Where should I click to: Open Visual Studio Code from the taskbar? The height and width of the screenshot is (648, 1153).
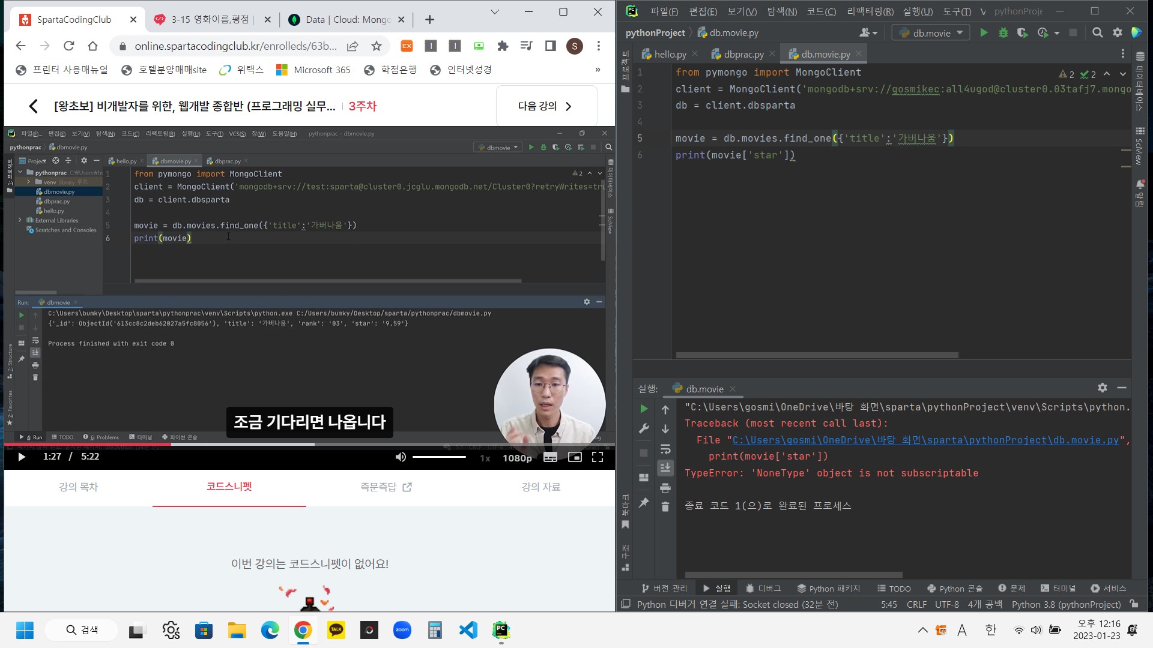[468, 630]
